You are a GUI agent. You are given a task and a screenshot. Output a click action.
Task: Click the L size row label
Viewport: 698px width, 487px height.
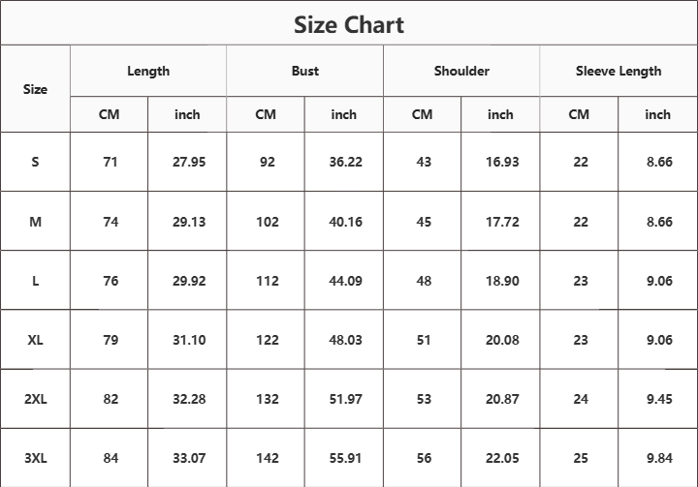pos(35,281)
